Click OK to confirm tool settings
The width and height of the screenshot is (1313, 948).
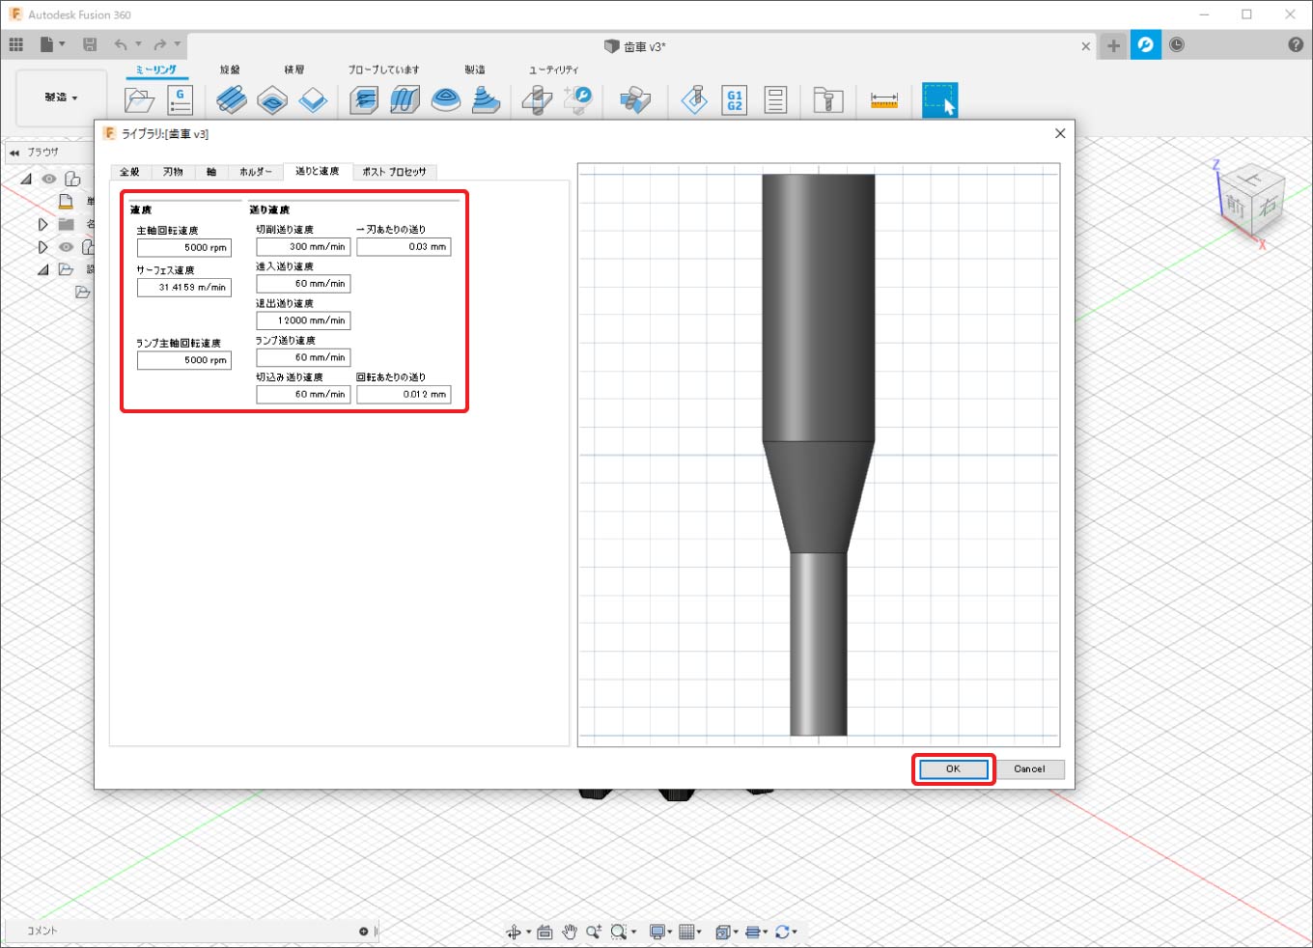pyautogui.click(x=953, y=769)
